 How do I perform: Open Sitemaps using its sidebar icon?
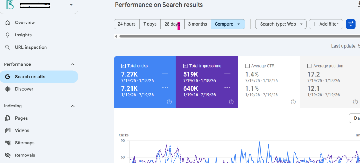pos(8,143)
